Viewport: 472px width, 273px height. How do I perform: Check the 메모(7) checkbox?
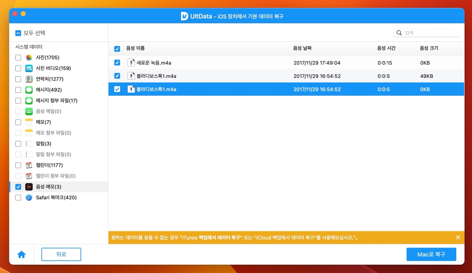click(x=18, y=122)
